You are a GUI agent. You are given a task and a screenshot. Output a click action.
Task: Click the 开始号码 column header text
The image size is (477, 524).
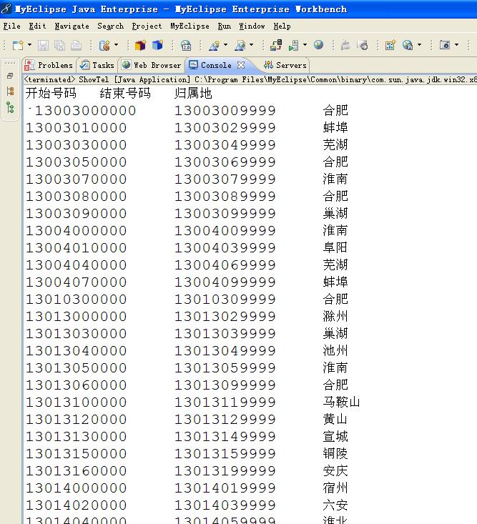click(51, 93)
